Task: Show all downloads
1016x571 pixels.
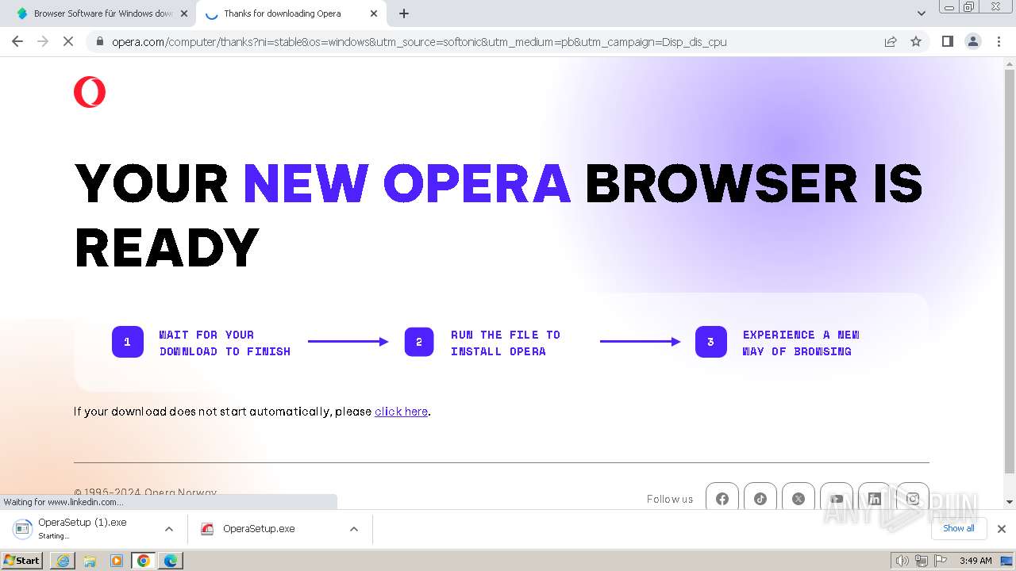Action: pyautogui.click(x=959, y=528)
